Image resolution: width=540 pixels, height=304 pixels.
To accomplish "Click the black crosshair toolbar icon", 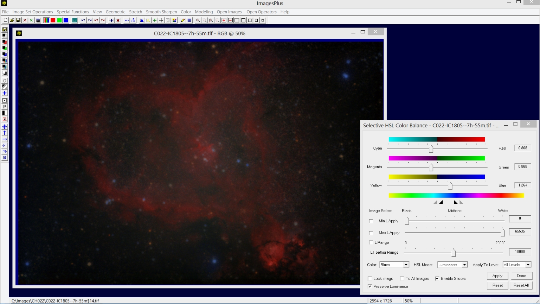I will pyautogui.click(x=161, y=20).
